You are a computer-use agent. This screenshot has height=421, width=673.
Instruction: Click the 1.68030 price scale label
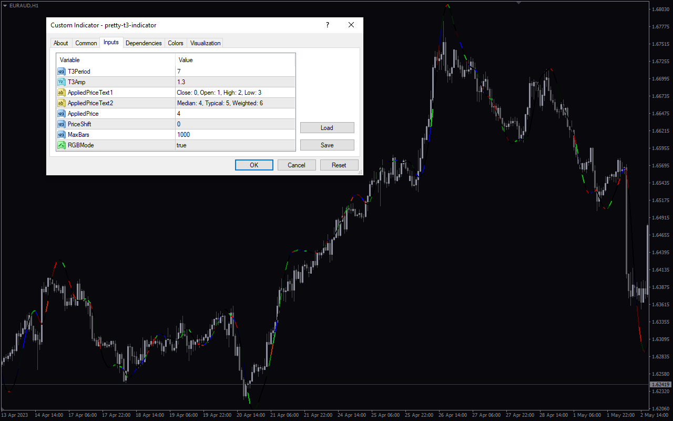point(660,9)
